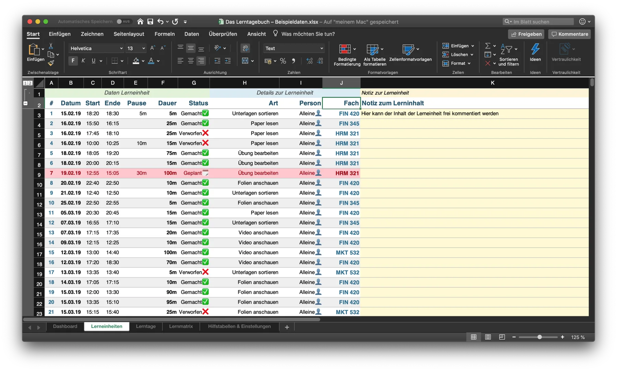
Task: Open the Helvetica font name dropdown
Action: 121,48
